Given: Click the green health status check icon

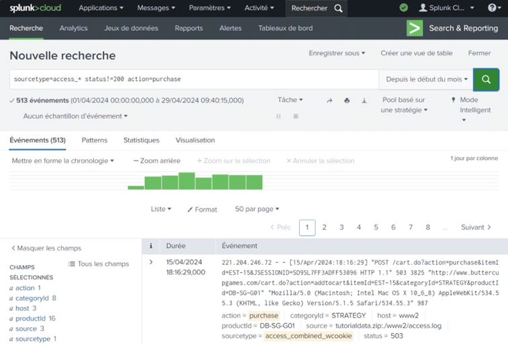Looking at the screenshot, I should [403, 7].
